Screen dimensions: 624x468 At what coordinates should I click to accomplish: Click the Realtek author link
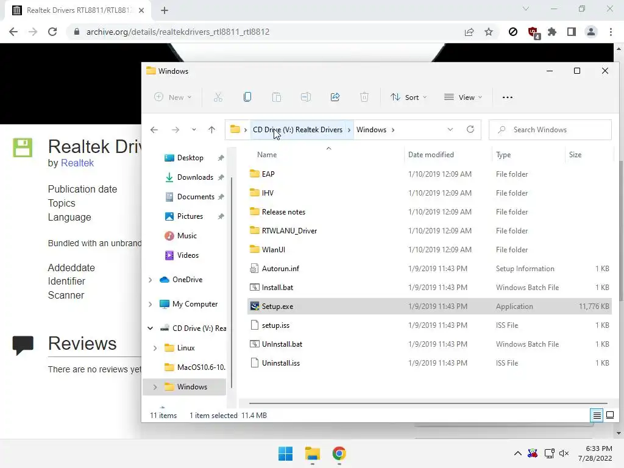coord(77,163)
